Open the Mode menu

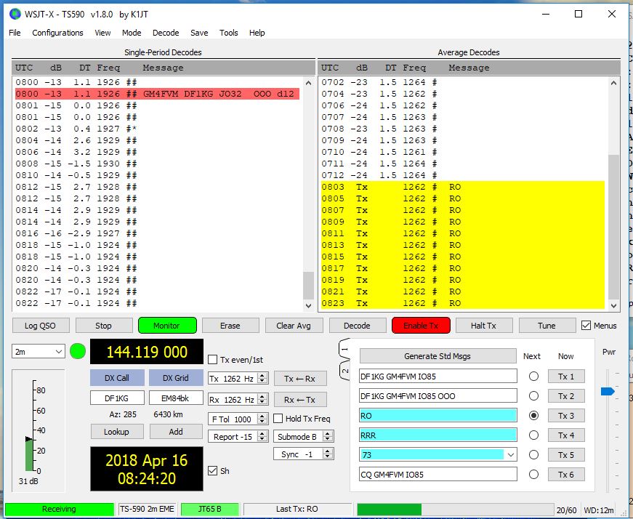[x=132, y=33]
